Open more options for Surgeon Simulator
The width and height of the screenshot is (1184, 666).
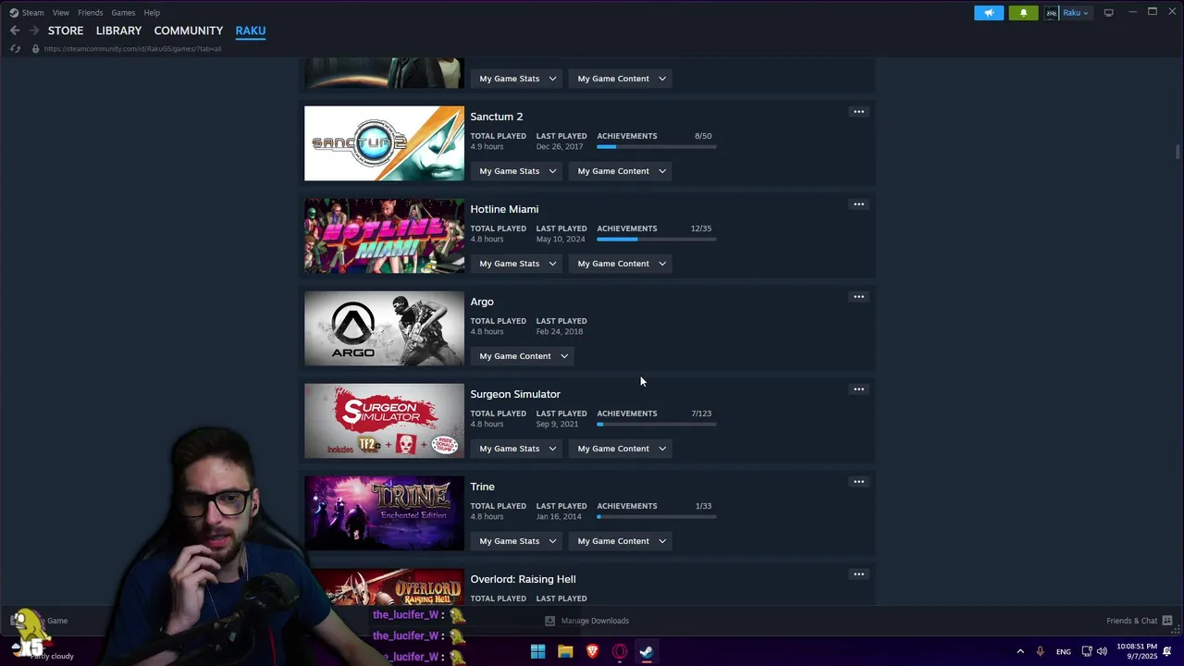pos(858,389)
